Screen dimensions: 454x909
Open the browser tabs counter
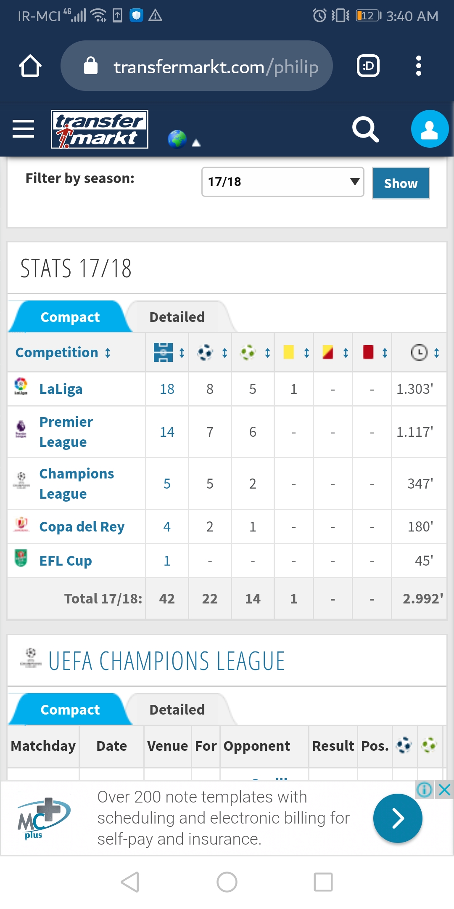[368, 66]
